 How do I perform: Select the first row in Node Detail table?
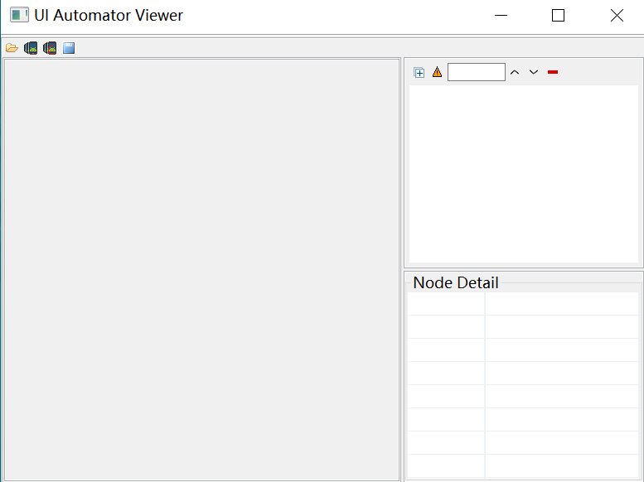523,304
